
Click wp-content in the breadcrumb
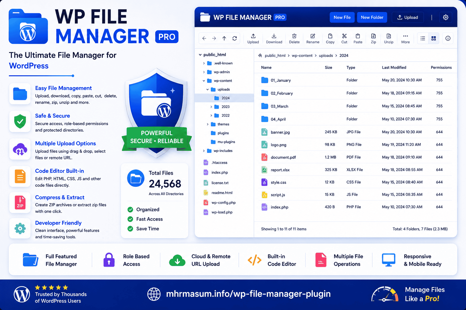(x=302, y=55)
